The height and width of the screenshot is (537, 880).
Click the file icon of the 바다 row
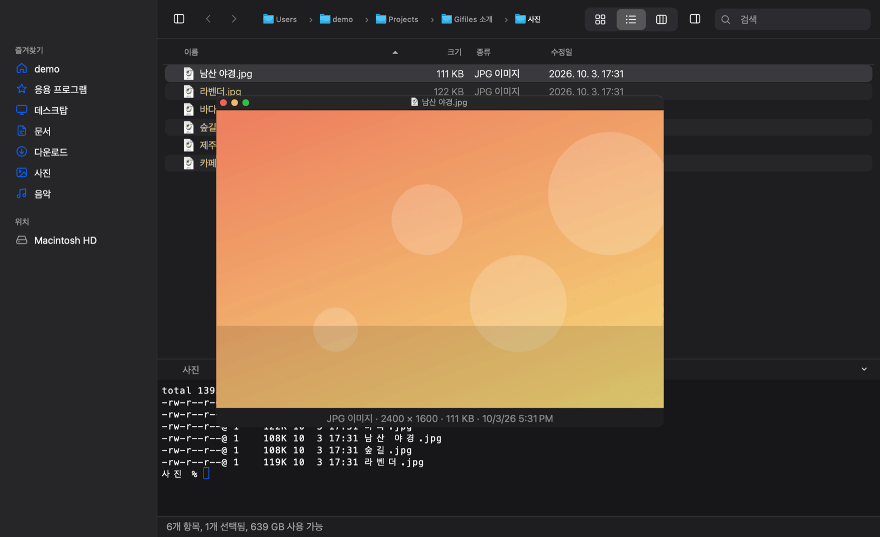[x=189, y=109]
